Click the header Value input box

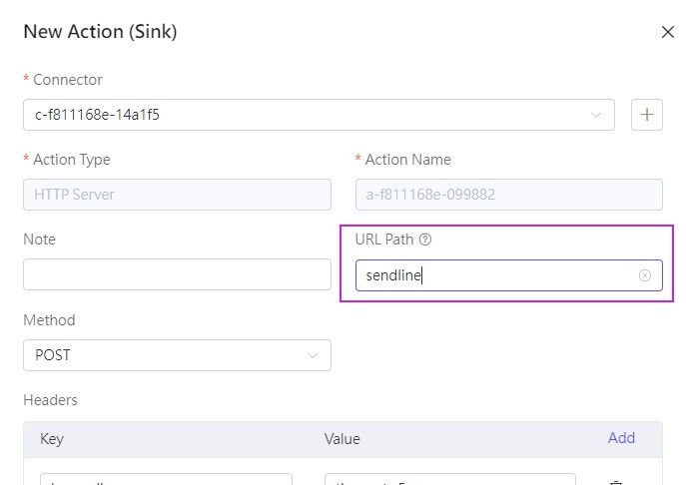(x=449, y=480)
